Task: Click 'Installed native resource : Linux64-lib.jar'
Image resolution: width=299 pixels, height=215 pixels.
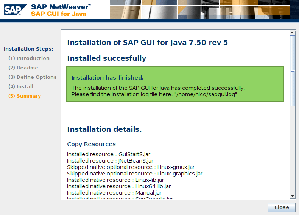Action: pyautogui.click(x=119, y=186)
